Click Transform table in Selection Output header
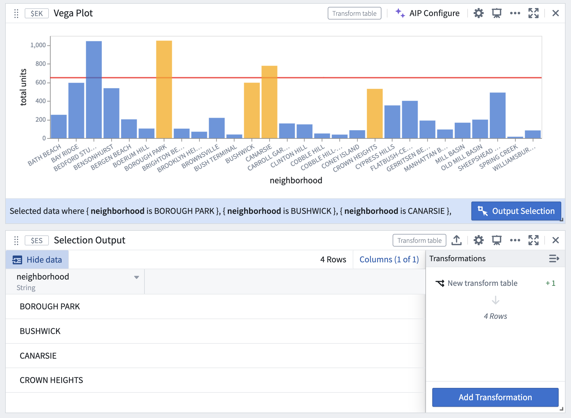Screen dimensions: 571x418 point(419,240)
